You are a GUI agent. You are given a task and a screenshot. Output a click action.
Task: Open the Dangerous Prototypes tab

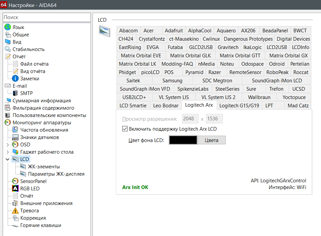(x=248, y=39)
